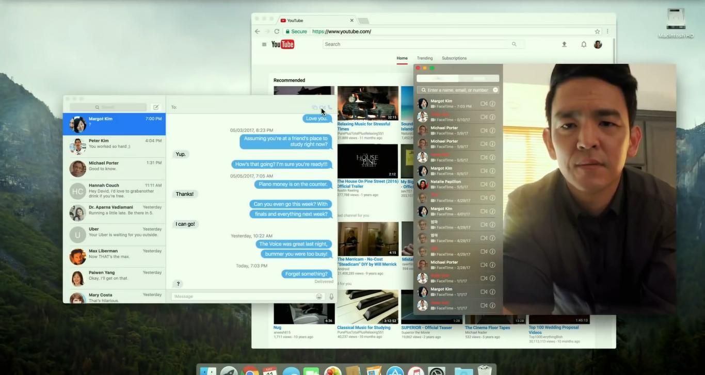
Task: Click YouTube upload icon
Action: pyautogui.click(x=564, y=44)
